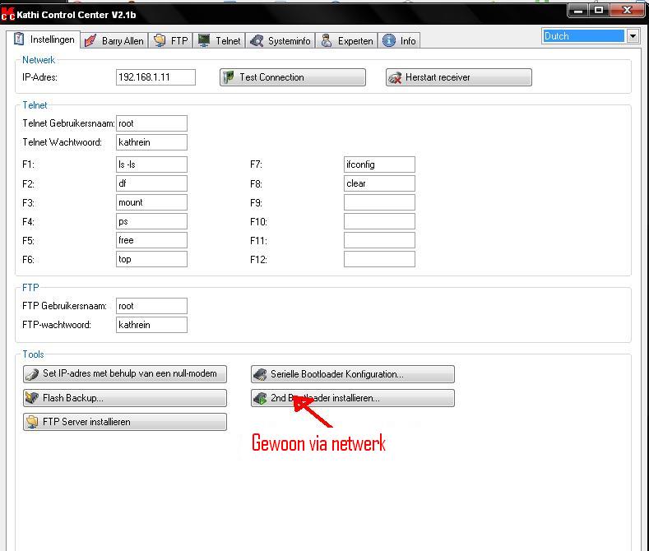Click 2nd Bootloader installieren button
The image size is (649, 551).
point(353,398)
